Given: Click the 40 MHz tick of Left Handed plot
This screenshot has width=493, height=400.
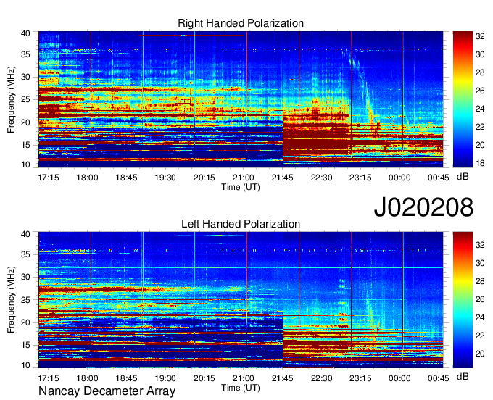Looking at the screenshot, I should 25,233.
